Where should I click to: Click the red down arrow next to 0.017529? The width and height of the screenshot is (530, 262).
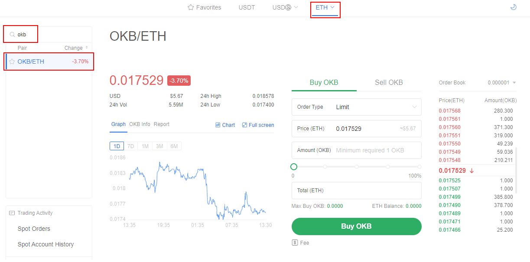[x=472, y=171]
